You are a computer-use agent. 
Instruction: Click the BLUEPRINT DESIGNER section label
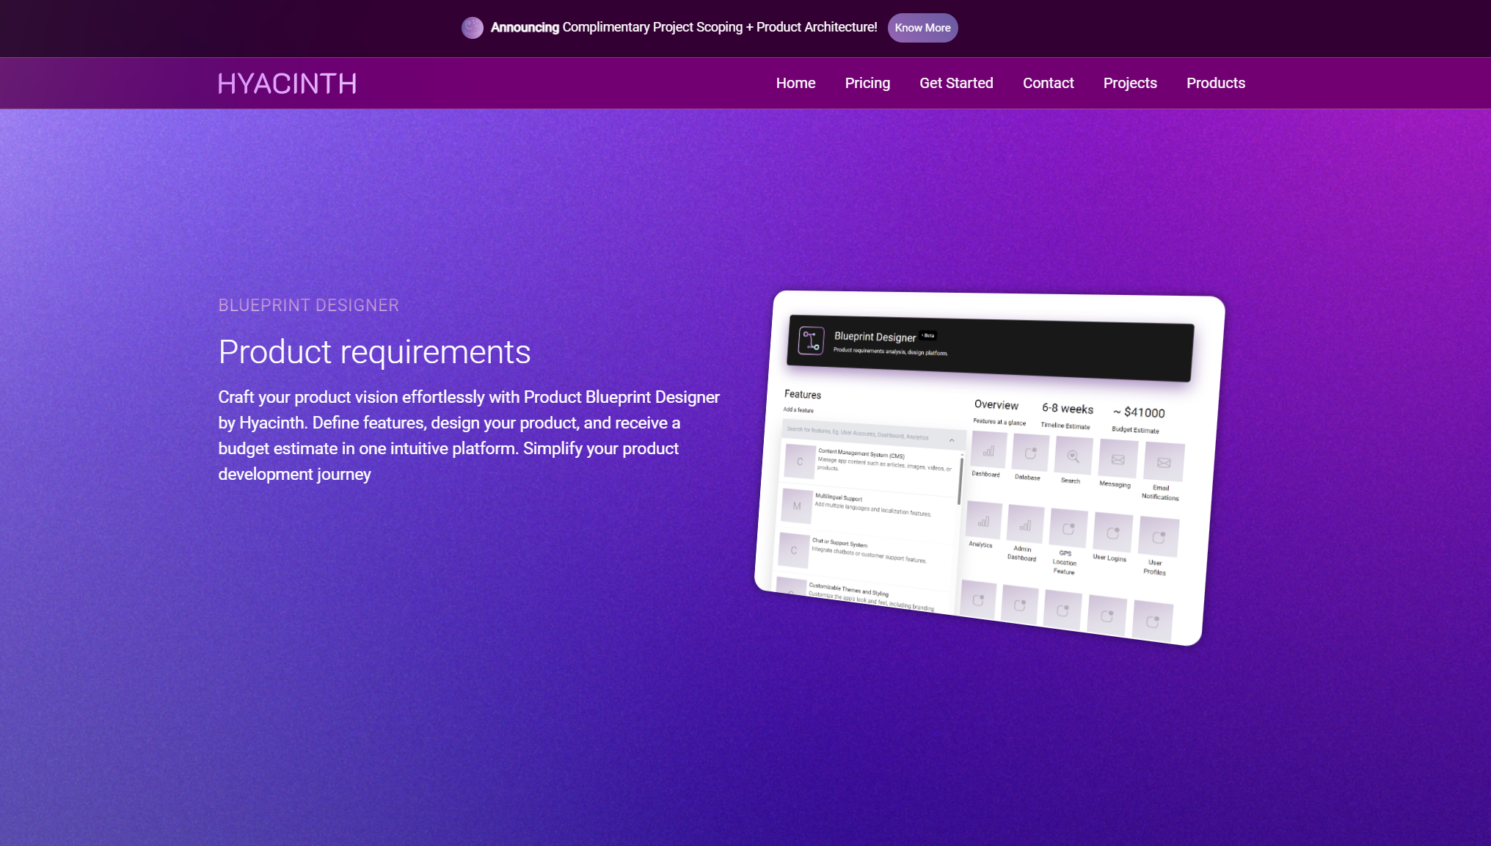(308, 305)
